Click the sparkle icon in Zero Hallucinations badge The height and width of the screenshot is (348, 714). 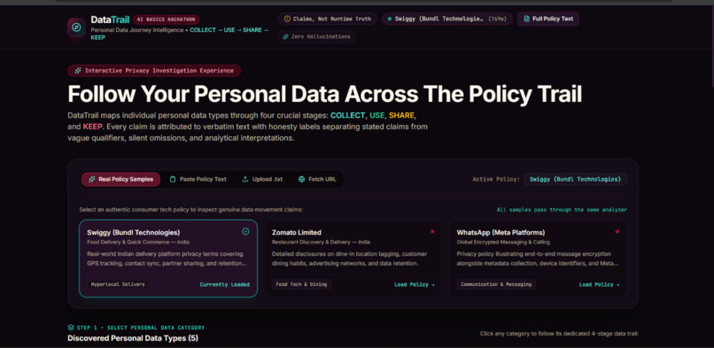point(286,36)
